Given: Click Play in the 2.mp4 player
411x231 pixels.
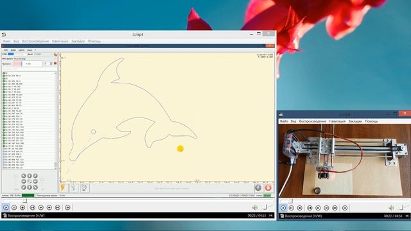Looking at the screenshot, I should click(283, 208).
